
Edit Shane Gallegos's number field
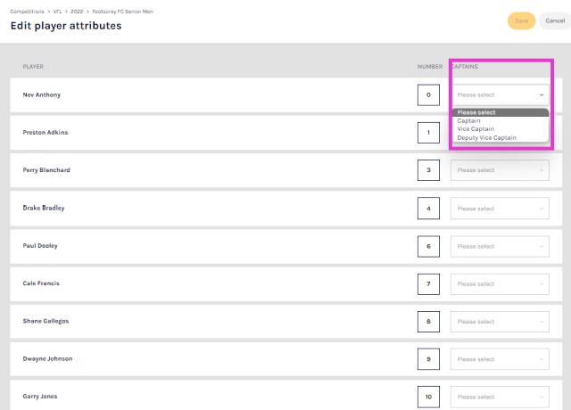(x=428, y=322)
